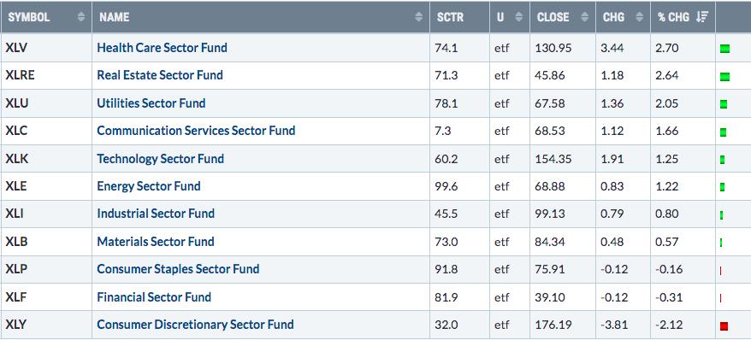Image resolution: width=751 pixels, height=340 pixels.
Task: Open Health Care Sector Fund link
Action: [x=162, y=47]
